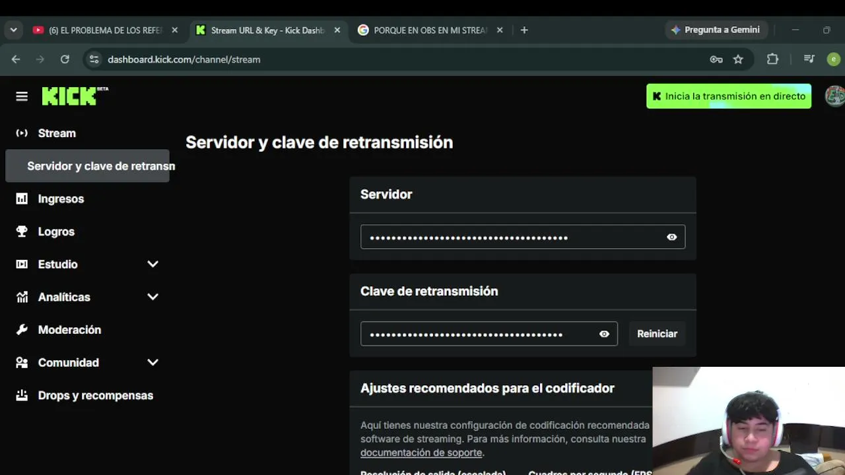Open the browser extensions menu
This screenshot has height=475, width=845.
pos(772,59)
